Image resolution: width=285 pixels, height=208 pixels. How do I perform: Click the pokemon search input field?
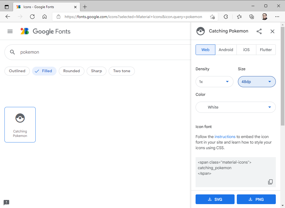click(98, 52)
